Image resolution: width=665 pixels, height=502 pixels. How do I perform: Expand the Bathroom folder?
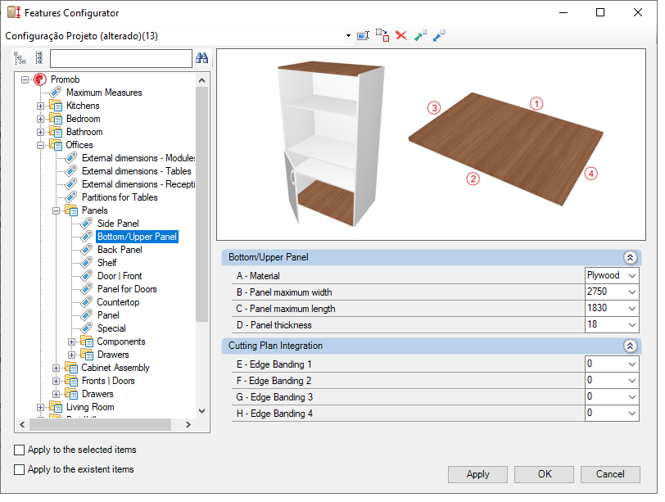(40, 132)
